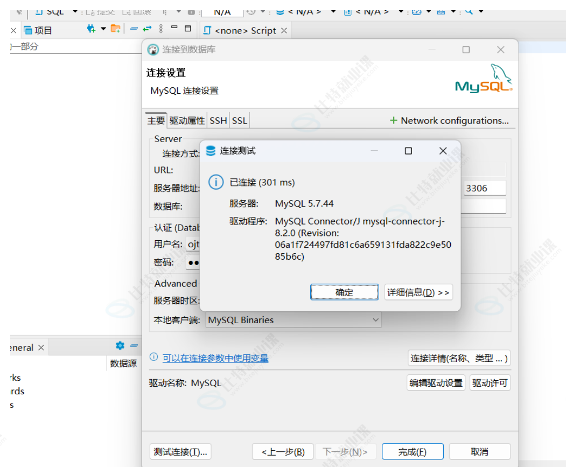This screenshot has height=467, width=566.
Task: Open dropdown arrow beside new connection icon
Action: [x=103, y=29]
